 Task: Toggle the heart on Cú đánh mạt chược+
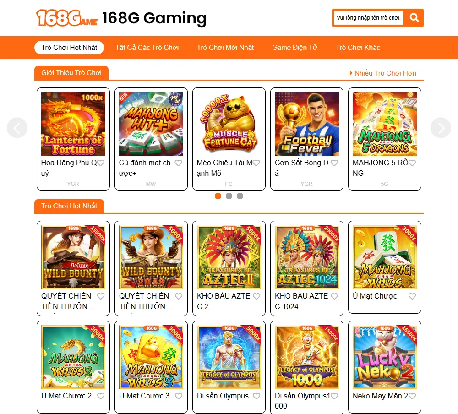point(179,163)
